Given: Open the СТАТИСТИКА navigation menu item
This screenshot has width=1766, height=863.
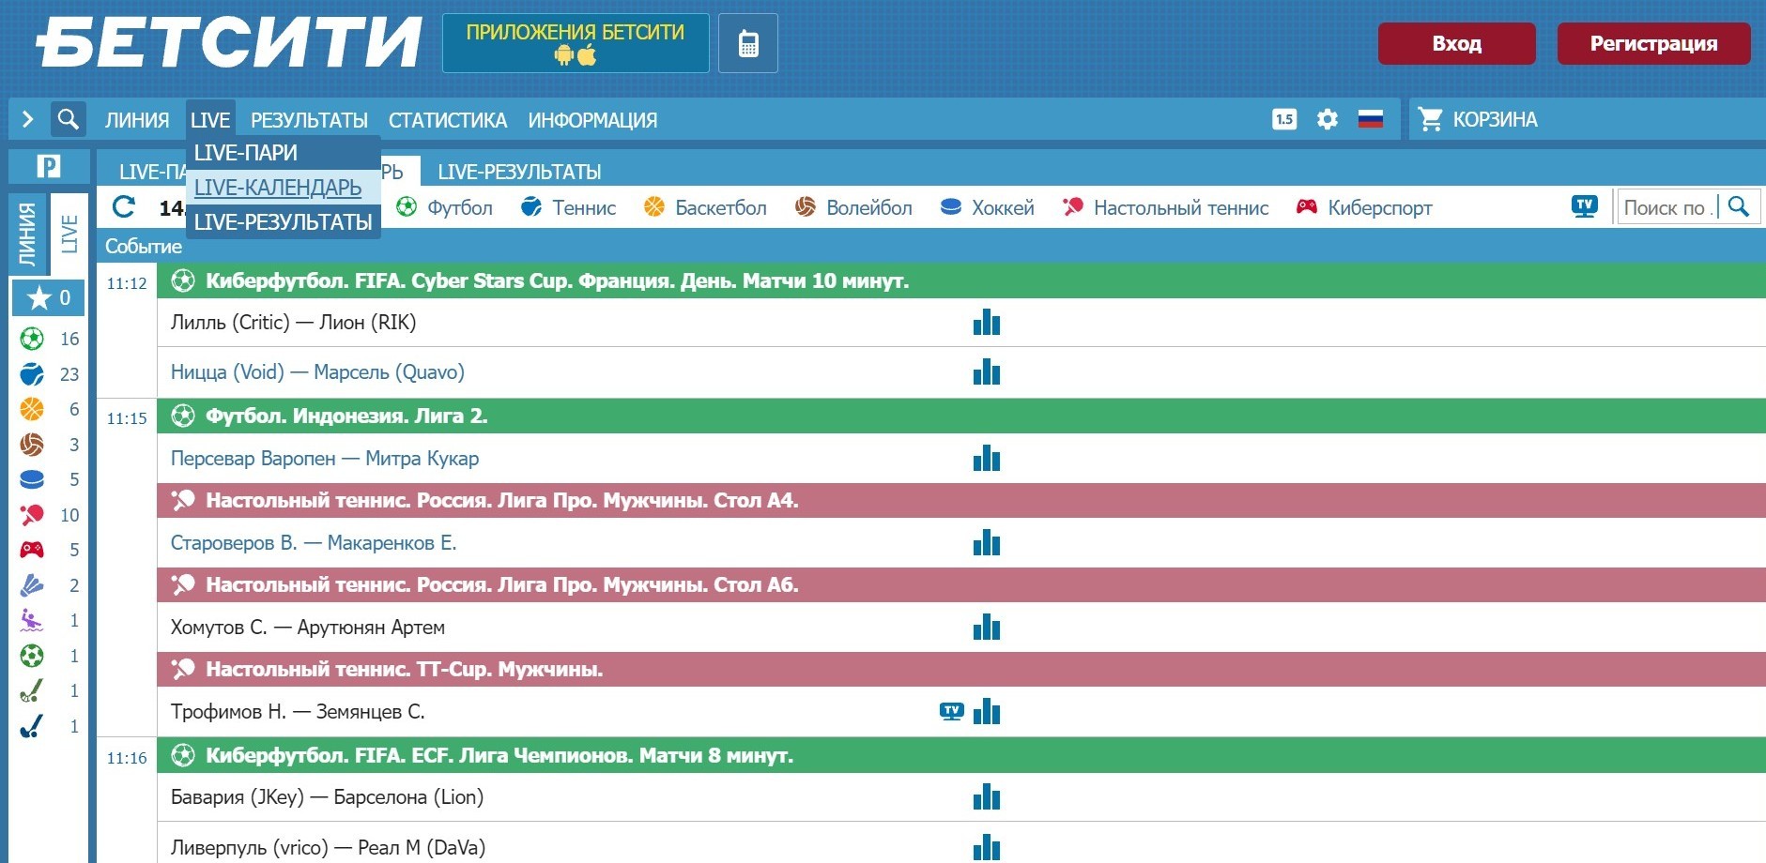Looking at the screenshot, I should 448,120.
